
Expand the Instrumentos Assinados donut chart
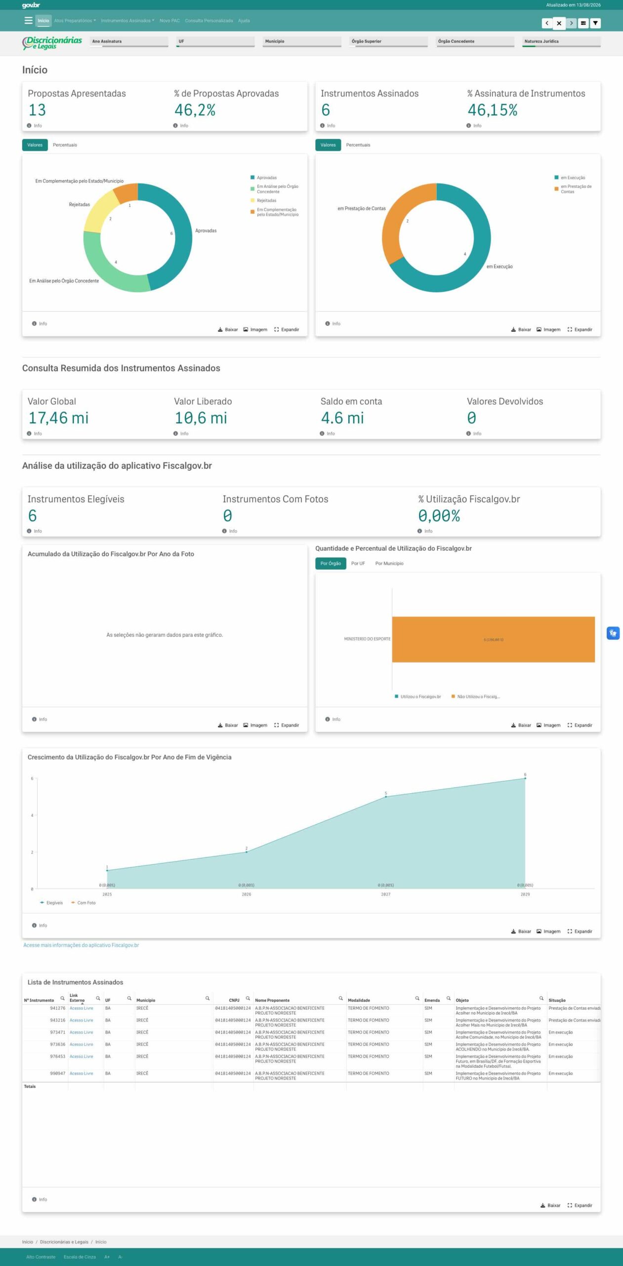pyautogui.click(x=580, y=329)
